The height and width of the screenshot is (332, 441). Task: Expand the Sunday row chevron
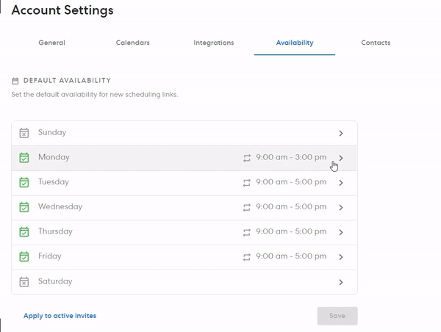point(341,133)
